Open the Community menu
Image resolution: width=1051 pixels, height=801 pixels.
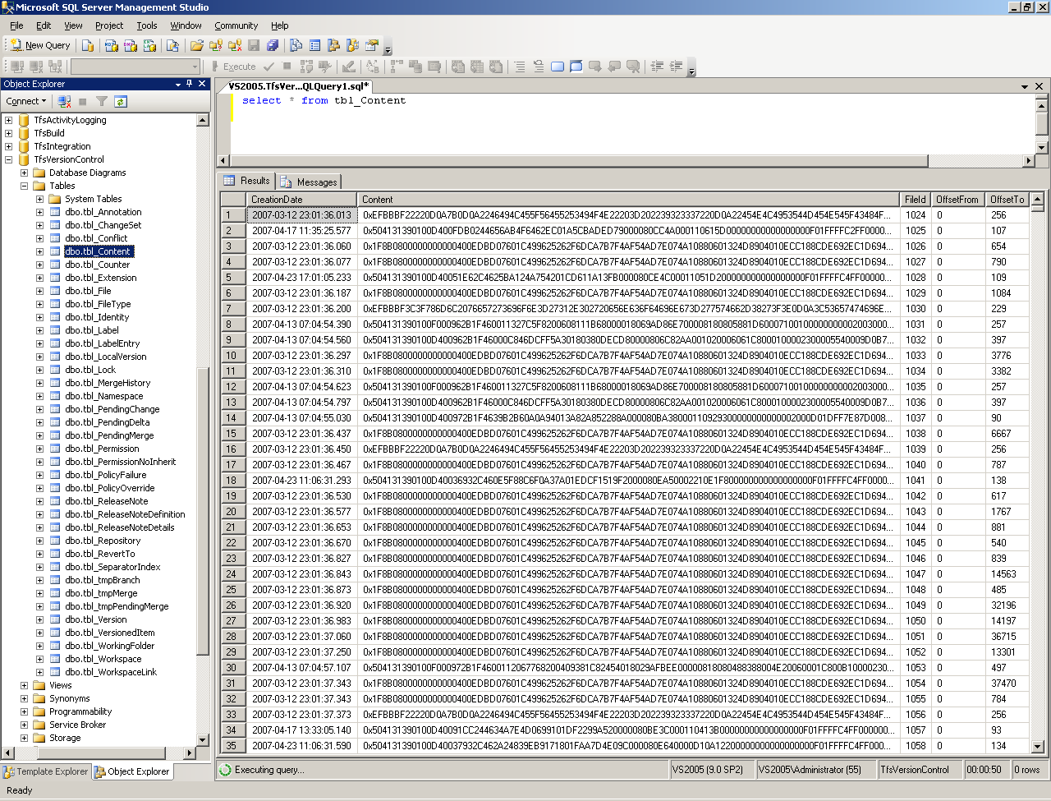[236, 25]
